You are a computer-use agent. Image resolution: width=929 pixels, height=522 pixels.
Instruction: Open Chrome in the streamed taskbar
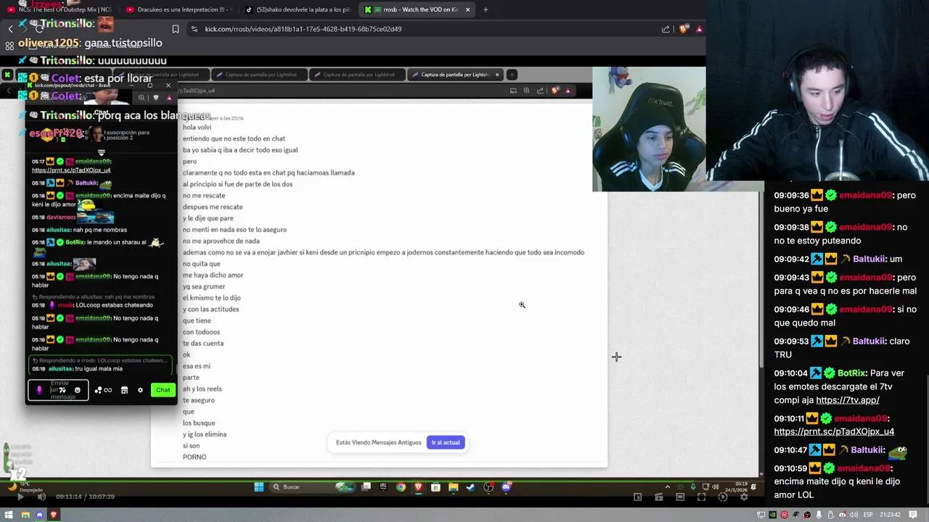click(x=401, y=487)
